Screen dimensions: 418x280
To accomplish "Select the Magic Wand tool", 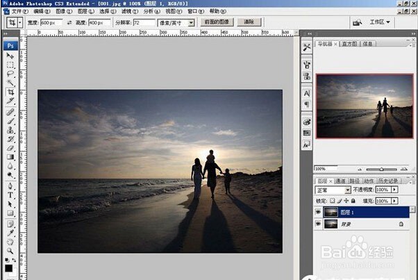I will click(10, 83).
